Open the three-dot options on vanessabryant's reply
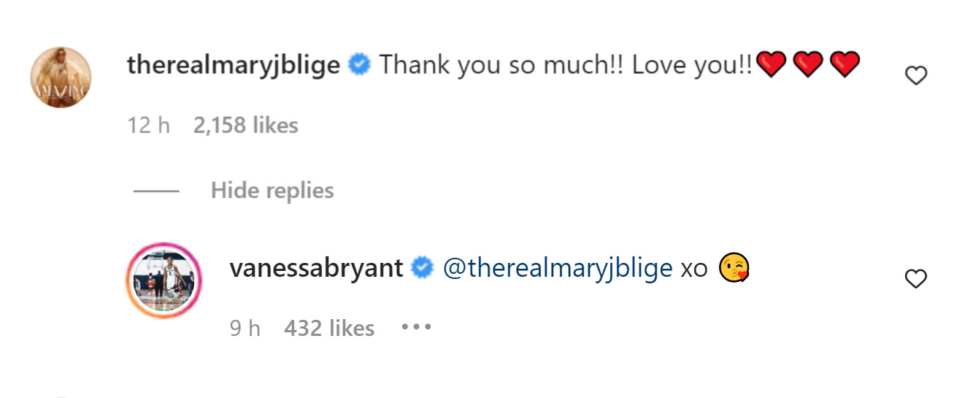This screenshot has height=398, width=954. click(417, 327)
